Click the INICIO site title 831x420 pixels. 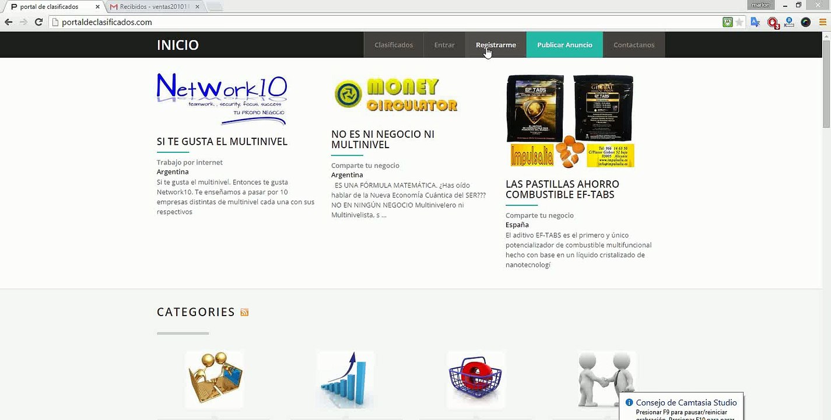coord(178,45)
